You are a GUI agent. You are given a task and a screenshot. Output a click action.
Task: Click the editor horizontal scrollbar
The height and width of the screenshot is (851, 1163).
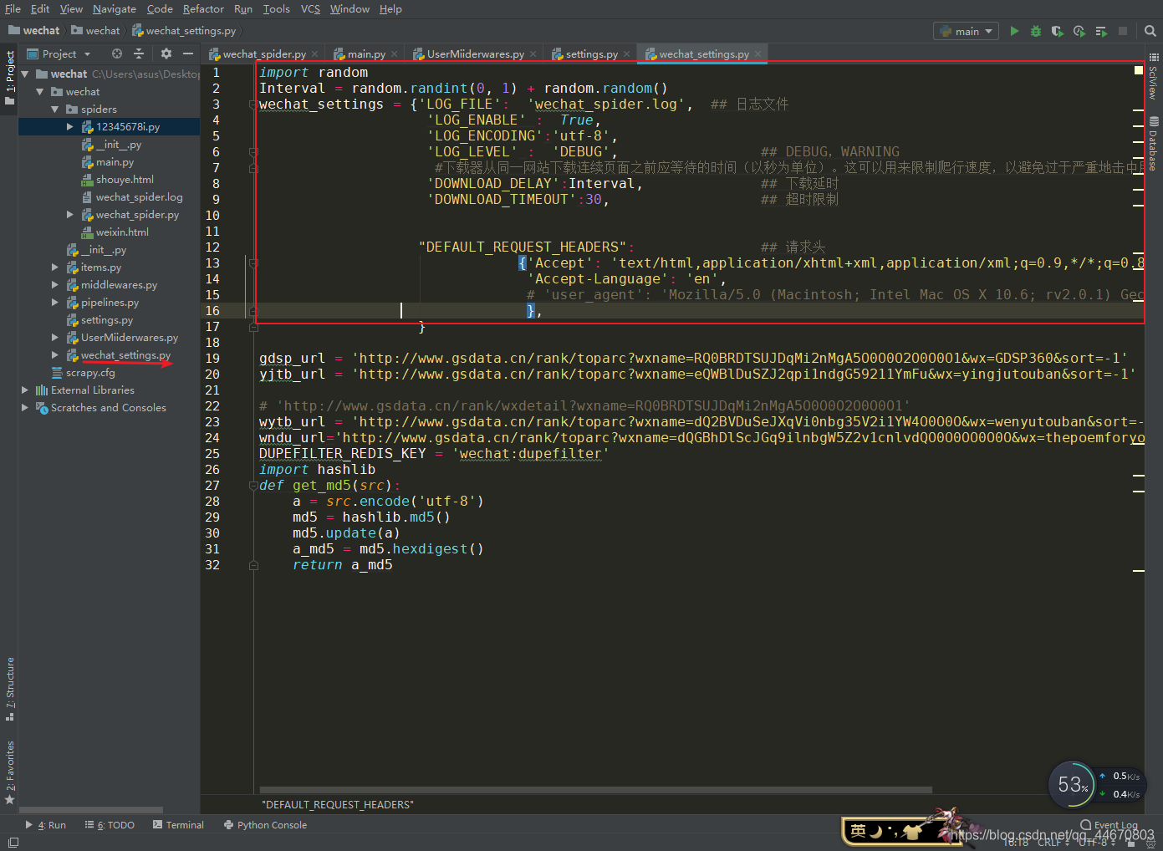[x=596, y=790]
